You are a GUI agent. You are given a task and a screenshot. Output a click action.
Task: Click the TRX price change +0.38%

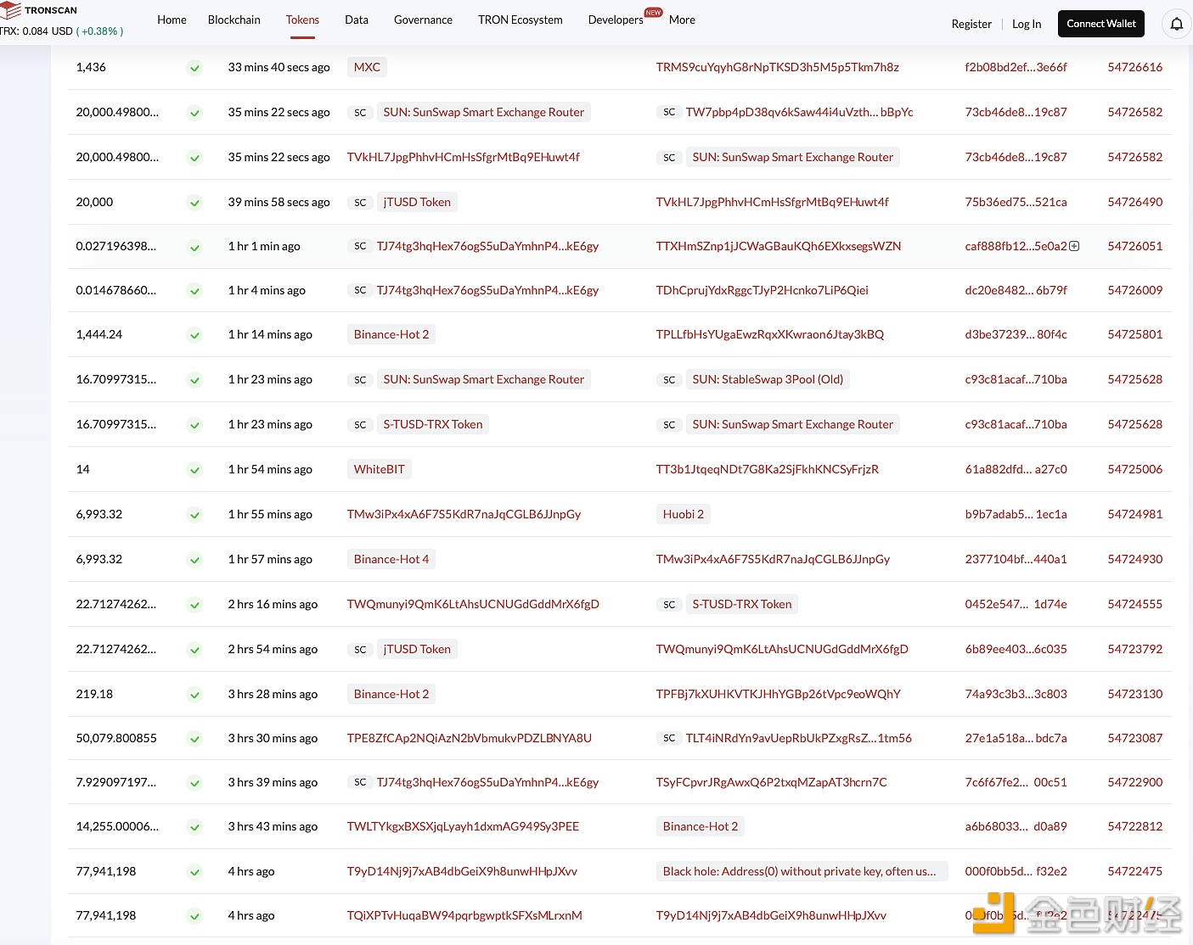click(100, 31)
